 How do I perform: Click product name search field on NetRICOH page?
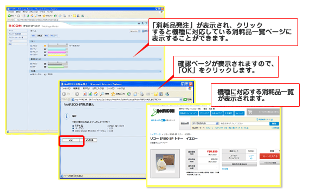tap(244, 123)
